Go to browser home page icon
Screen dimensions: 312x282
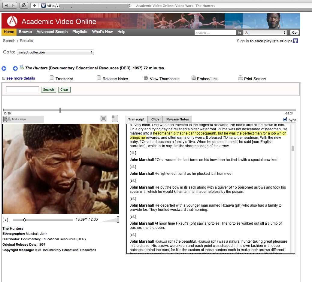click(24, 5)
